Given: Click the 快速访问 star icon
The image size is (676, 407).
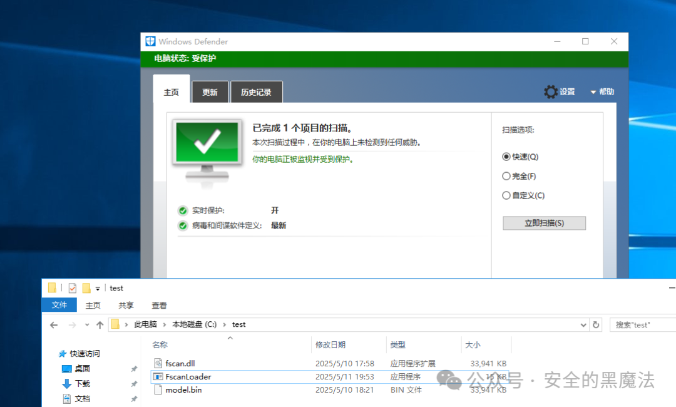Looking at the screenshot, I should (63, 354).
